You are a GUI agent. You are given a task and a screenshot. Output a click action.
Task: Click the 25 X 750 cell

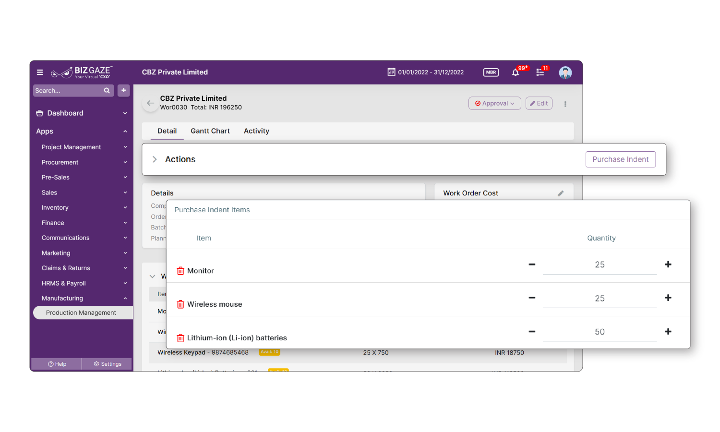(x=376, y=353)
